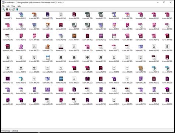The width and height of the screenshot is (175, 133).
Task: Select the icon labeled icons.dll(131)
Action: coord(21,14)
